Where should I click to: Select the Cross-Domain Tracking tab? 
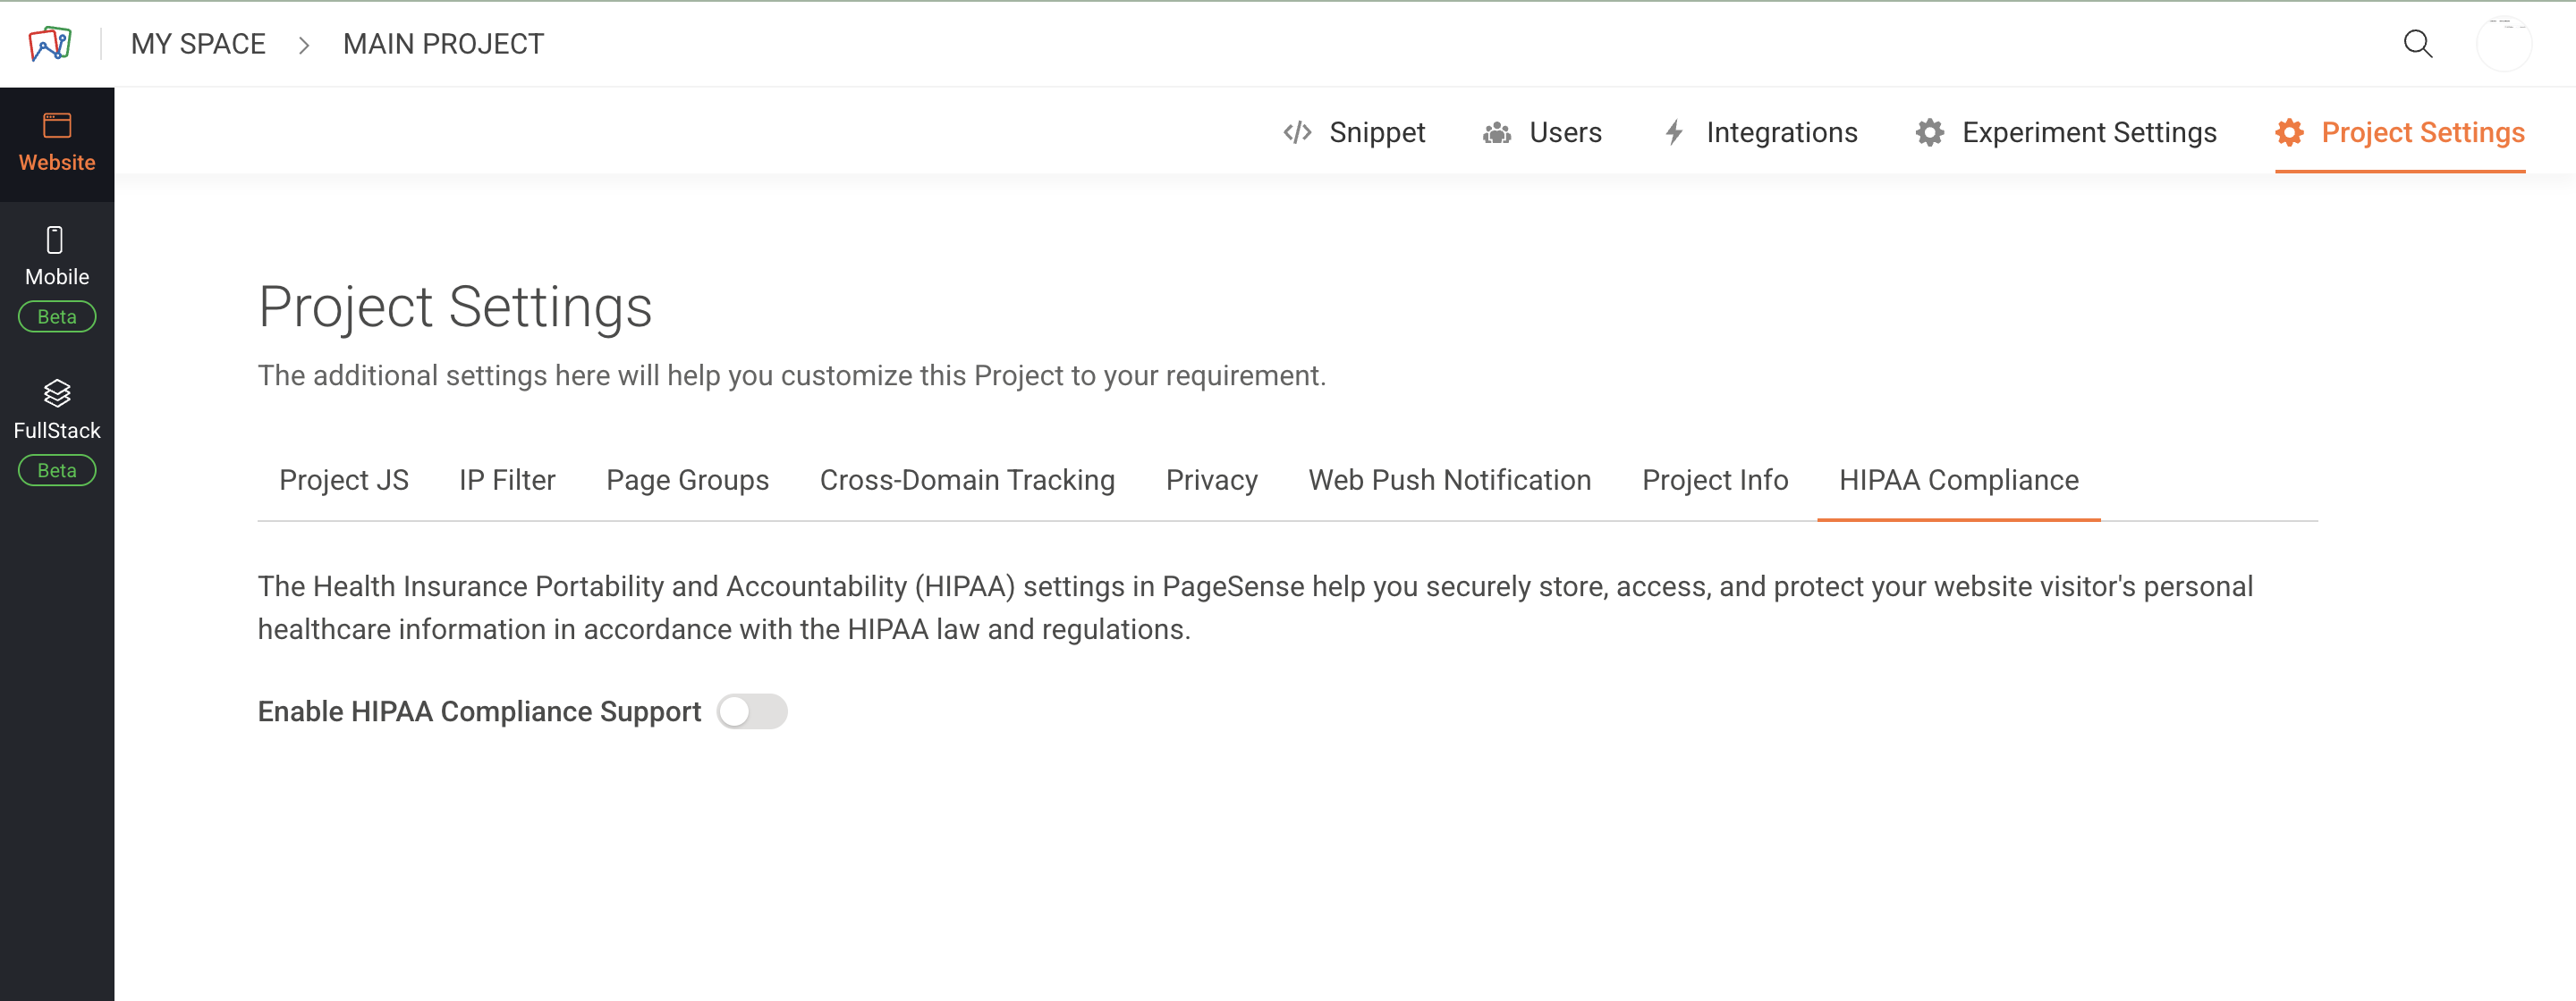tap(966, 481)
